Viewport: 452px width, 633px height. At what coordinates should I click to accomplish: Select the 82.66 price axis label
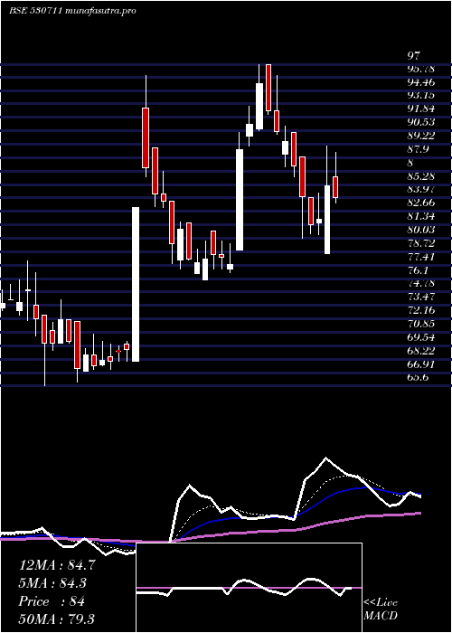420,203
